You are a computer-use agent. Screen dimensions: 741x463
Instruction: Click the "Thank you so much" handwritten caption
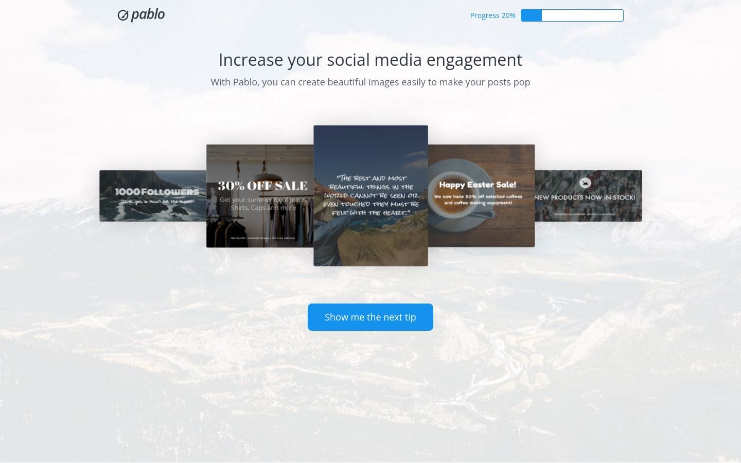(157, 202)
